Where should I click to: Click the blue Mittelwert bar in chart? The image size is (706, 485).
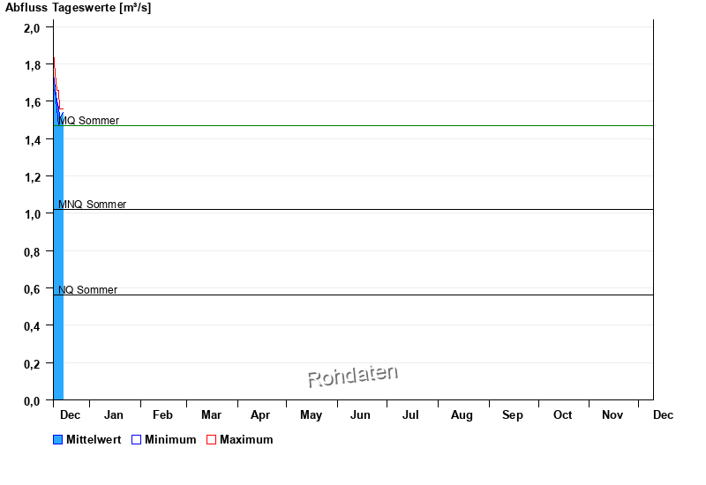pyautogui.click(x=58, y=265)
